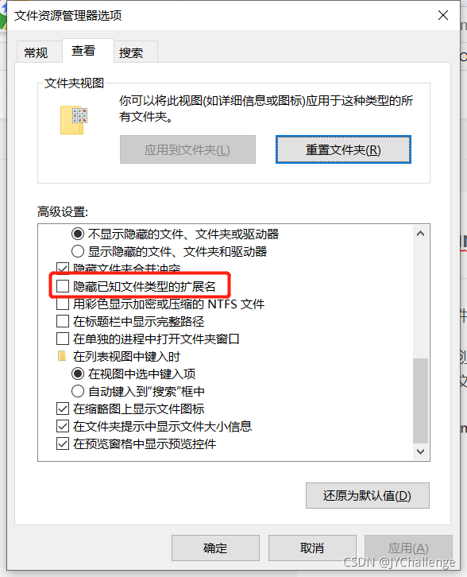Toggle 用彩色显示加密或压缩的 NTFS 文件 checkbox
467x577 pixels.
(x=63, y=304)
